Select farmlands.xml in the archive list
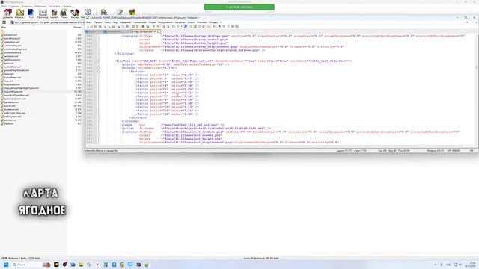 click(11, 56)
